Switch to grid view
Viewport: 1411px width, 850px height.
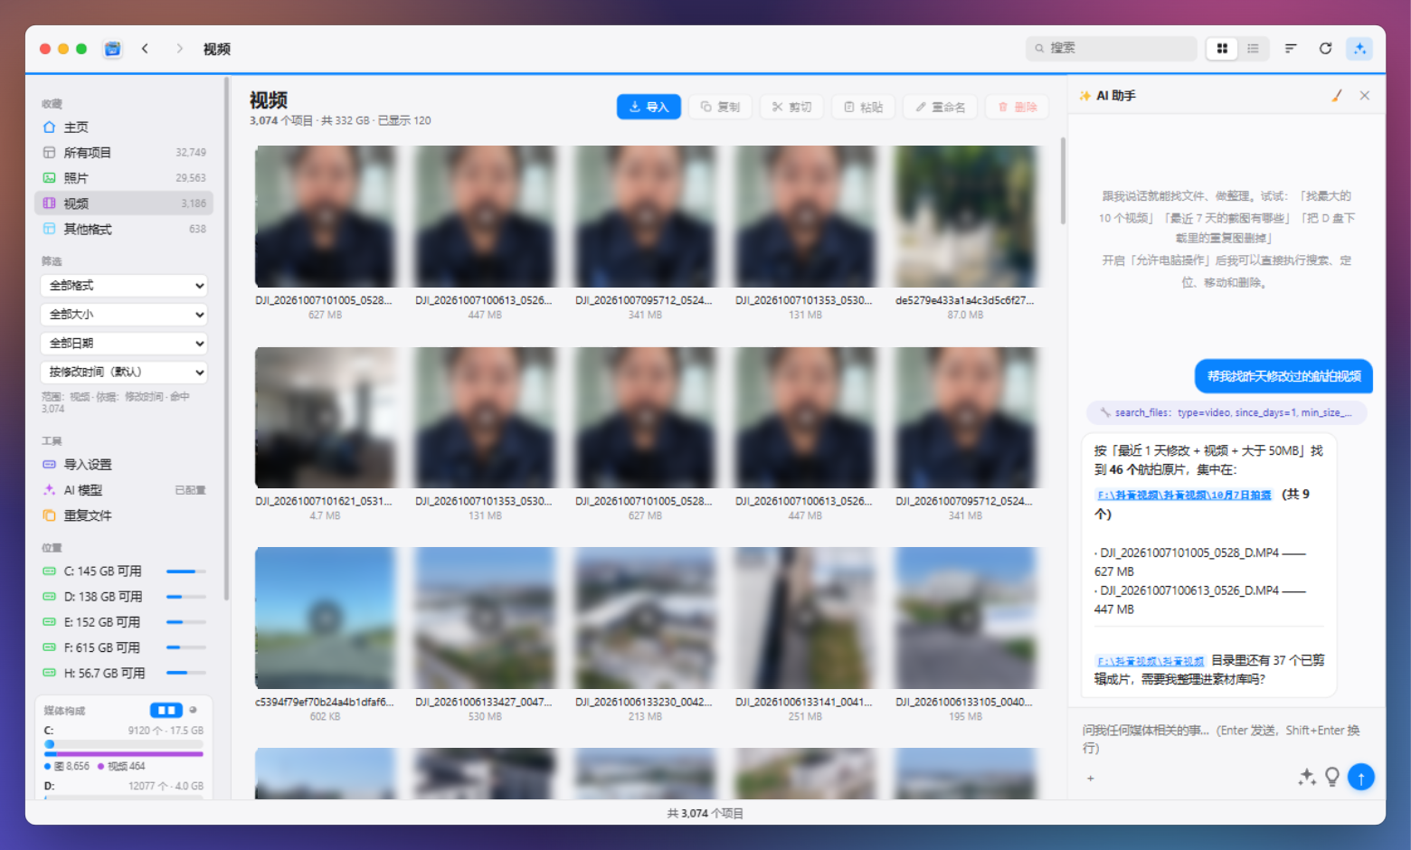coord(1222,49)
